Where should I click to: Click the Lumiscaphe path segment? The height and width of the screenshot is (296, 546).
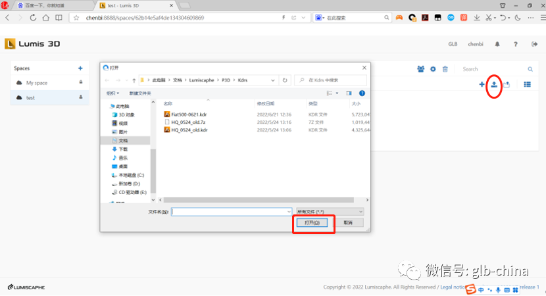pos(201,80)
